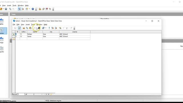This screenshot has width=183, height=103.
Task: Select Goa city cell in Sonia's row
Action: pyautogui.click(x=51, y=36)
